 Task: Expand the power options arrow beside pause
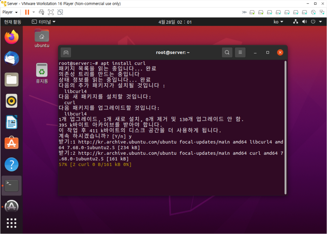[x=34, y=12]
